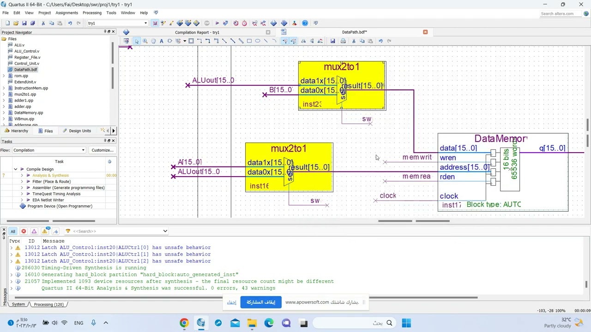Screen dimensions: 591x332
Task: Select the Orthogonal Bus tool
Action: [208, 41]
